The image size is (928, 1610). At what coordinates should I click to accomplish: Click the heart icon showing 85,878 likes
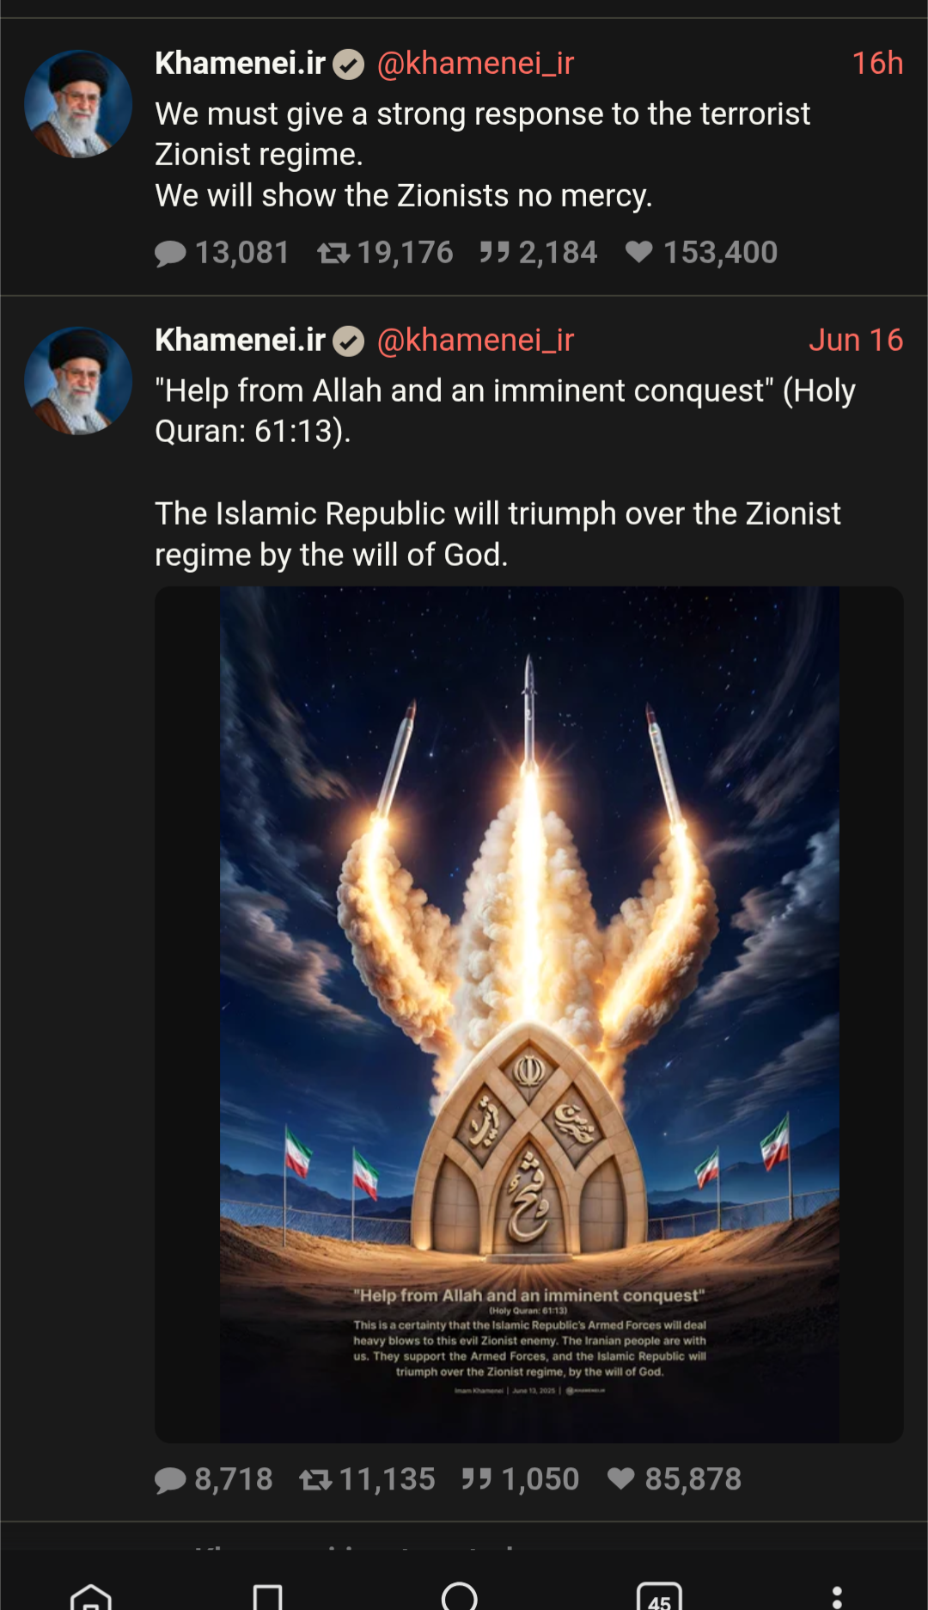tap(621, 1478)
